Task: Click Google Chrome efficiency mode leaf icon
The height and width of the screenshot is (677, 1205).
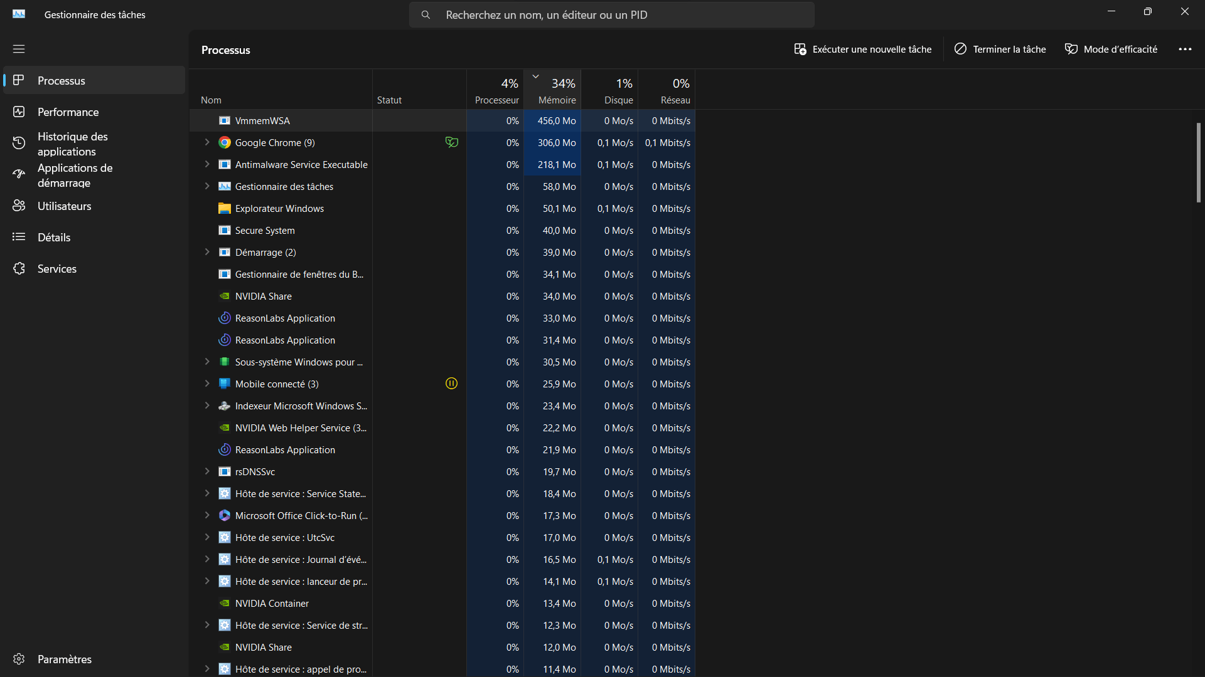Action: 451,142
